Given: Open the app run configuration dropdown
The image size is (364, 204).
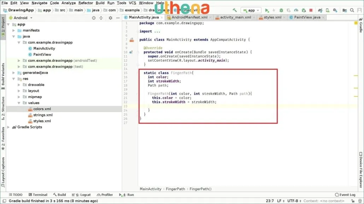Looking at the screenshot, I should 251,10.
